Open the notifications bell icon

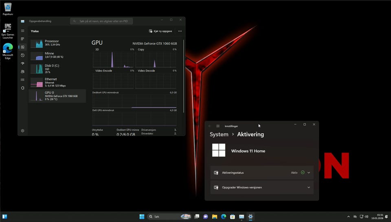click(387, 217)
